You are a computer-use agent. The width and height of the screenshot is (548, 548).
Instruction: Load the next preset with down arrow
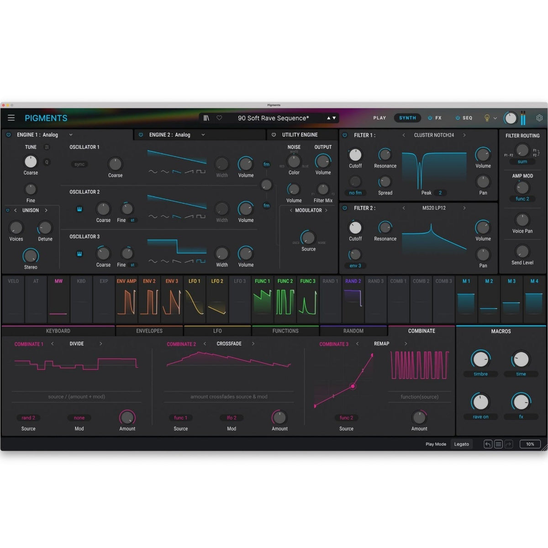click(x=334, y=118)
